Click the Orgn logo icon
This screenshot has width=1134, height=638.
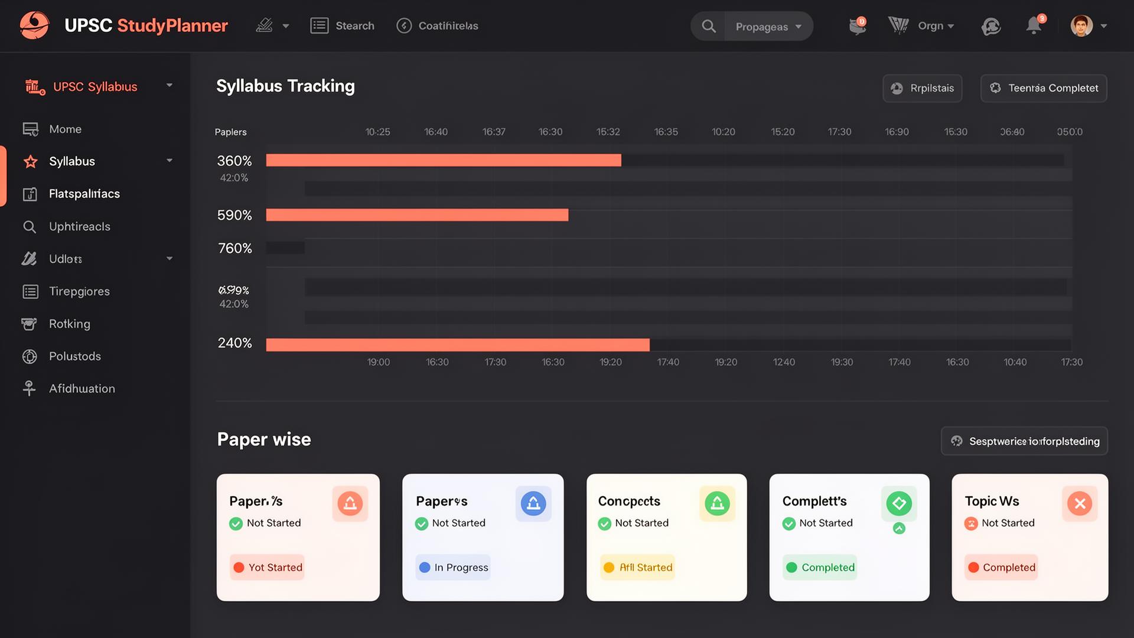[898, 25]
